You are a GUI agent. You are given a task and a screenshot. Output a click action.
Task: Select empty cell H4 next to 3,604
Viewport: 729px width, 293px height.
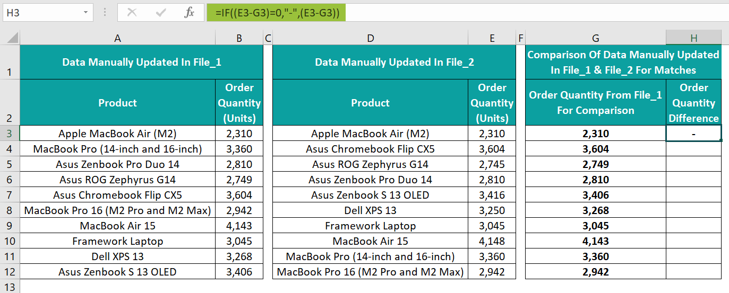tap(694, 149)
